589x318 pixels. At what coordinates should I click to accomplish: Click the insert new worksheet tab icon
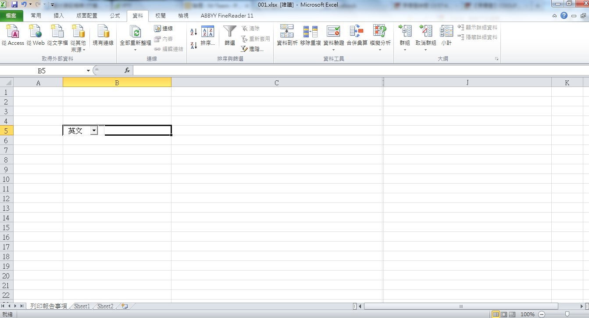click(x=125, y=306)
